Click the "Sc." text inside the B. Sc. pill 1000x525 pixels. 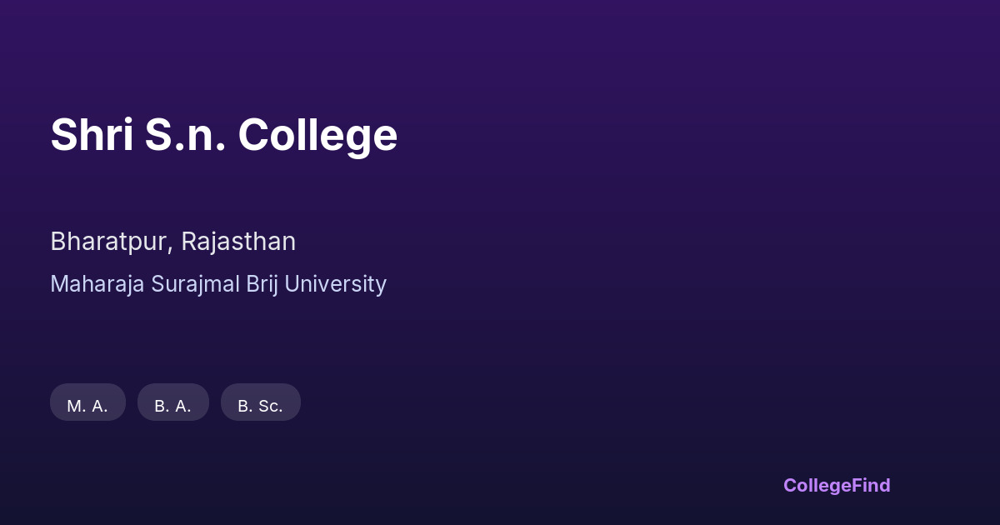click(x=269, y=406)
